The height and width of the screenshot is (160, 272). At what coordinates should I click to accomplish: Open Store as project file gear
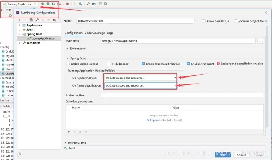[x=266, y=21]
